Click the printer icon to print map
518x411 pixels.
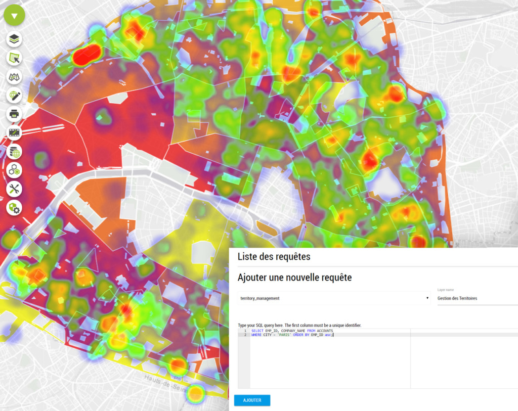(14, 114)
